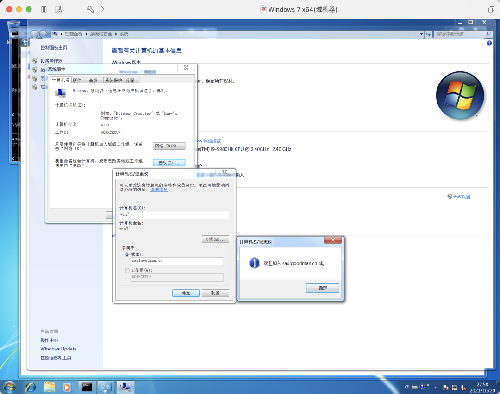Click the pause icon in VM toolbar
Viewport: 500px width, 394px height.
44,9
